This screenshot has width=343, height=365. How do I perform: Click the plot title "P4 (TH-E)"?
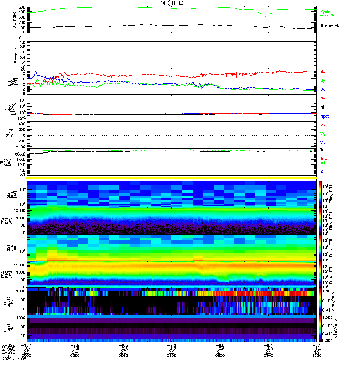(x=171, y=3)
